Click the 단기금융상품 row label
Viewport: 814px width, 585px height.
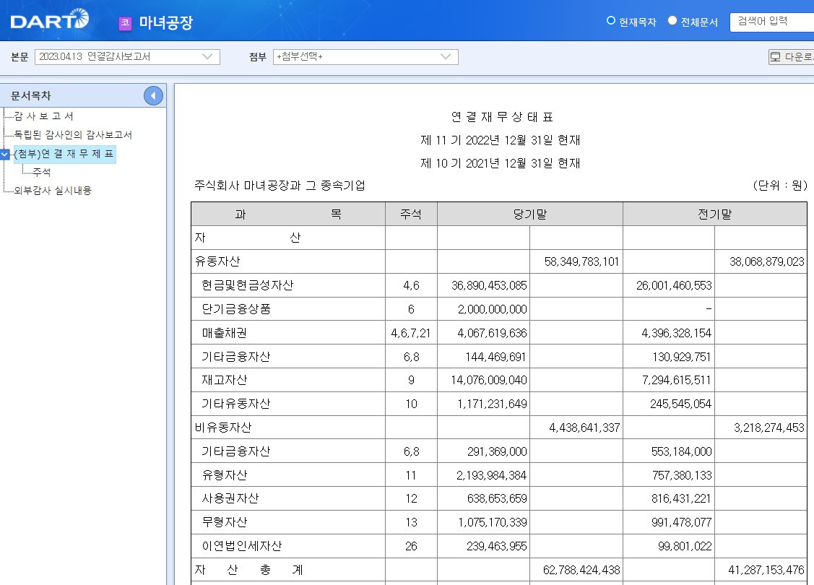[236, 309]
